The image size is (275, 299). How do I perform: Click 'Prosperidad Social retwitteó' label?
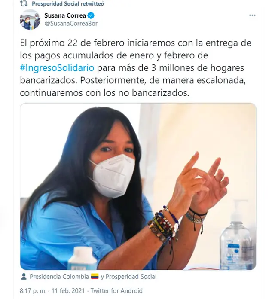coord(68,3)
